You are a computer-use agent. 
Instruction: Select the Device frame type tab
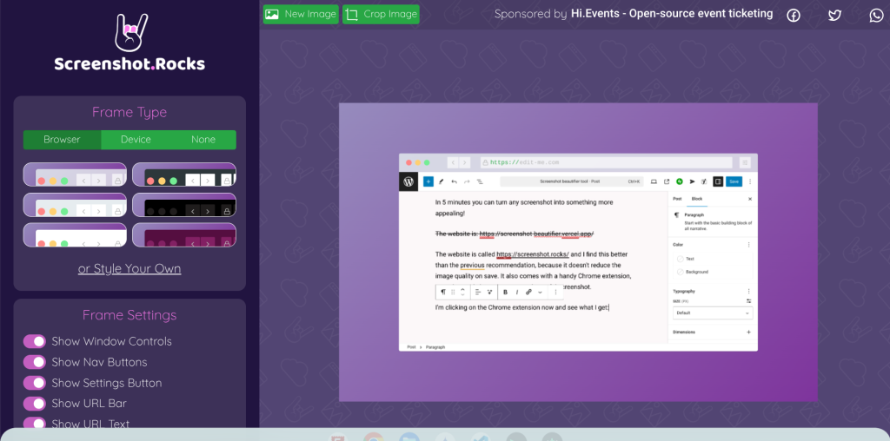[x=136, y=140]
